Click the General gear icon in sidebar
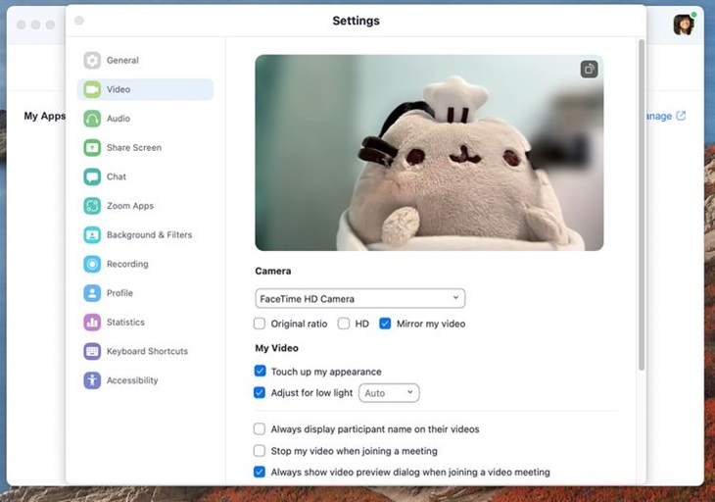The height and width of the screenshot is (502, 715). [92, 61]
